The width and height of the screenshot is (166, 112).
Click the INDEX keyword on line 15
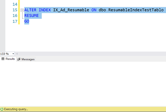tap(45, 10)
